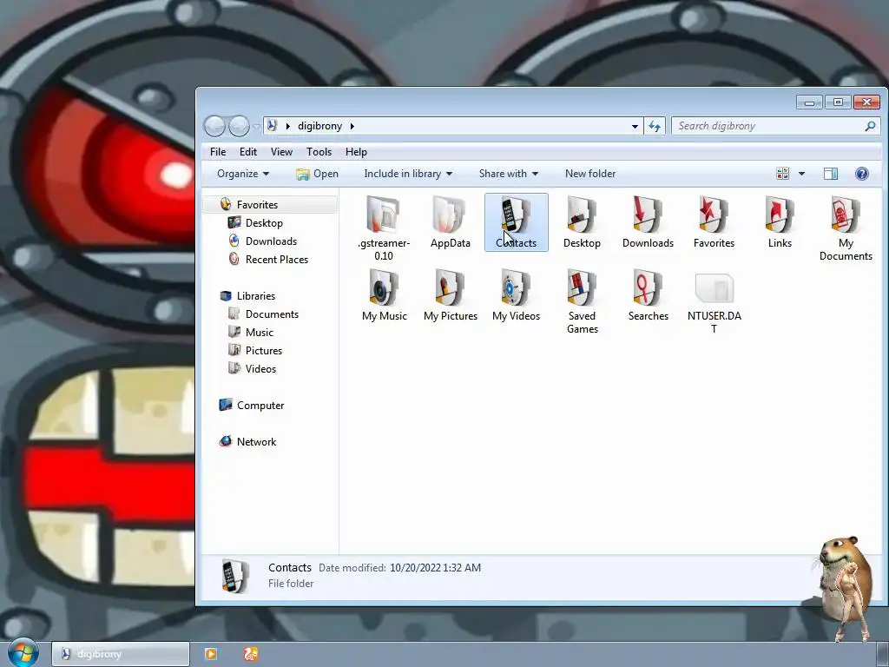Open the Edit menu
This screenshot has width=889, height=667.
tap(247, 152)
